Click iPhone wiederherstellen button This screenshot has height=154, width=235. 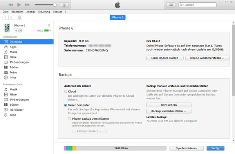[x=207, y=58]
